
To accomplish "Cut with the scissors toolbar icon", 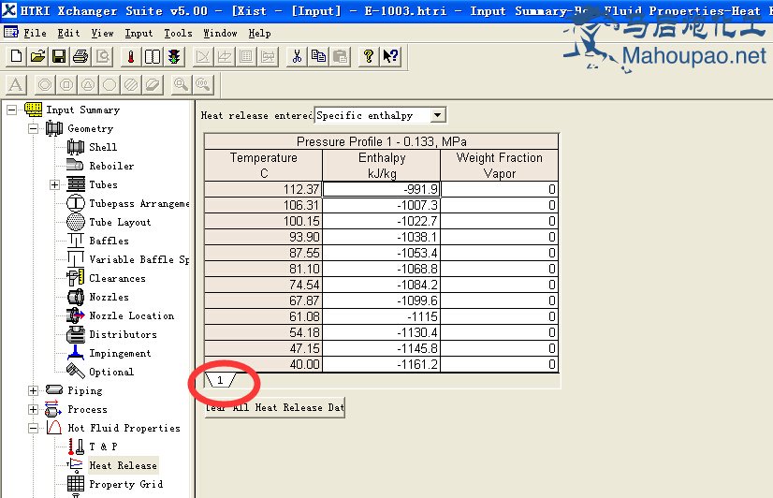I will (x=297, y=57).
